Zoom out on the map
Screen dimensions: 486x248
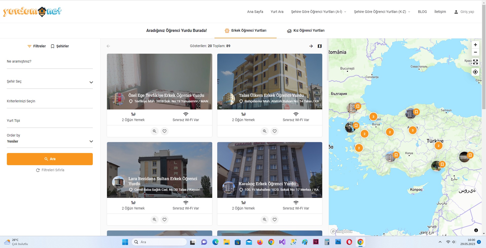pos(475,52)
